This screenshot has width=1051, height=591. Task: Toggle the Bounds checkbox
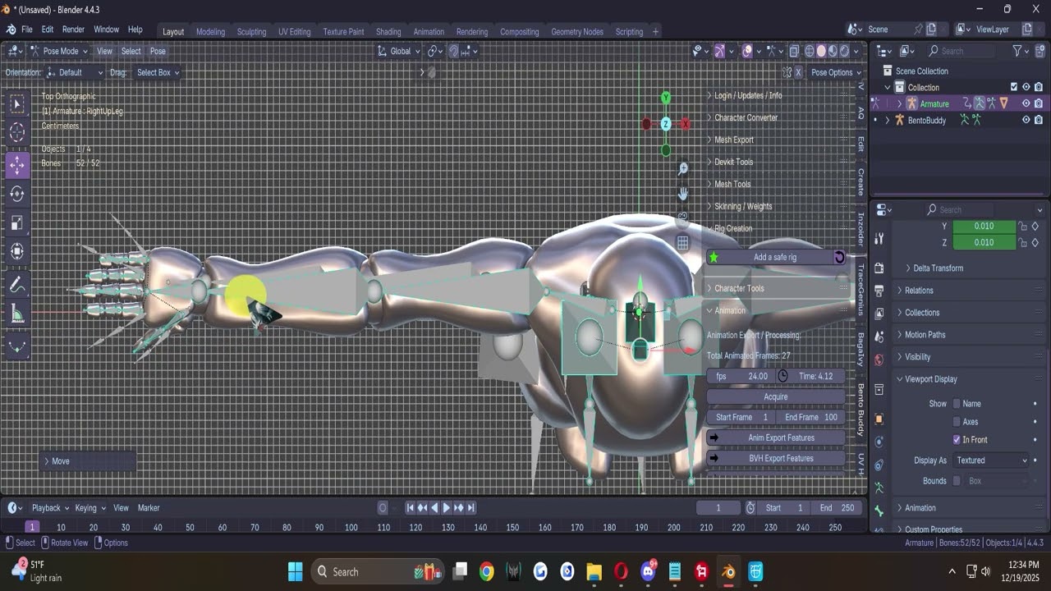tap(957, 481)
